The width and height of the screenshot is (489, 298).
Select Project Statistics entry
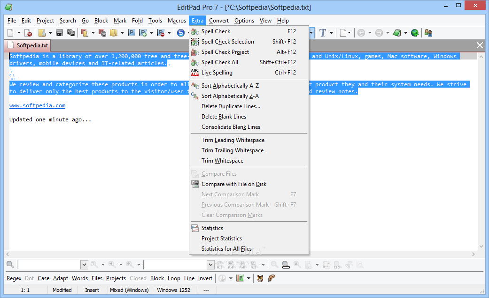click(x=249, y=238)
